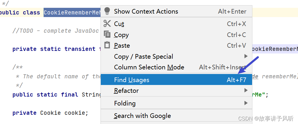Select Find Usages menu item
The height and width of the screenshot is (124, 298).
click(x=132, y=80)
